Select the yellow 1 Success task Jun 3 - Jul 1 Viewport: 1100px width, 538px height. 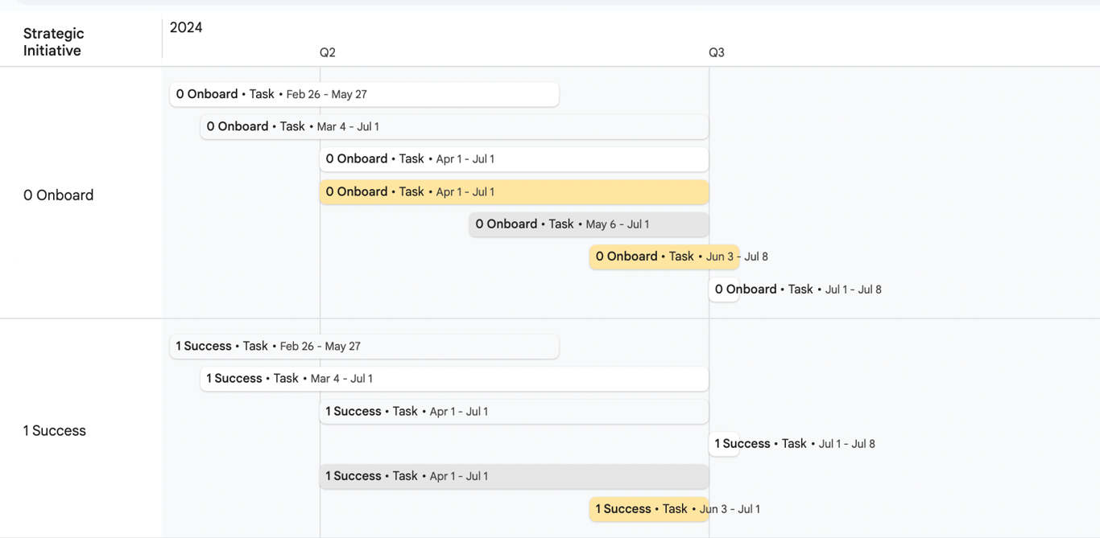[x=649, y=509]
